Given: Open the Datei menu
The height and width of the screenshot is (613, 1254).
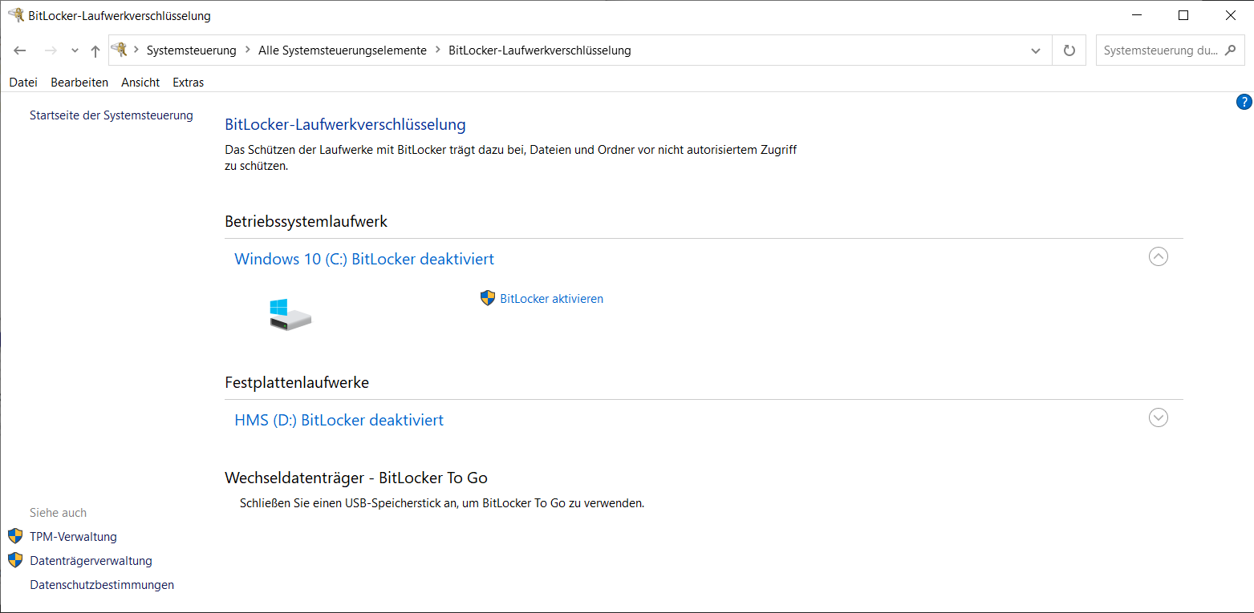Looking at the screenshot, I should click(x=23, y=82).
